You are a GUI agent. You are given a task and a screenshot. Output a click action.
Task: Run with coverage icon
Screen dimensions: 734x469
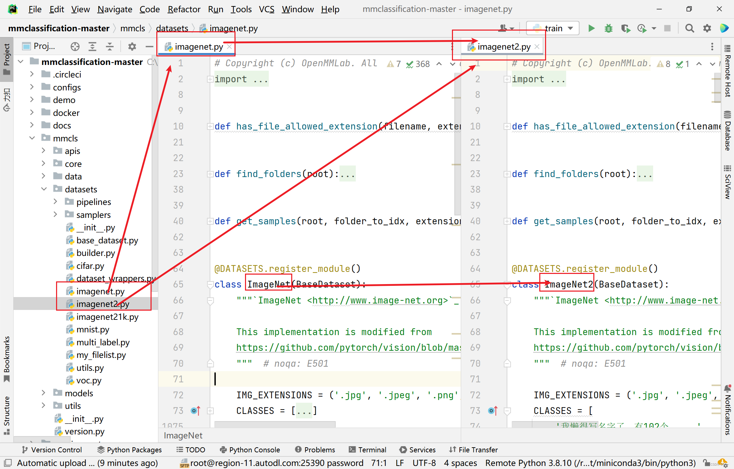(x=625, y=28)
